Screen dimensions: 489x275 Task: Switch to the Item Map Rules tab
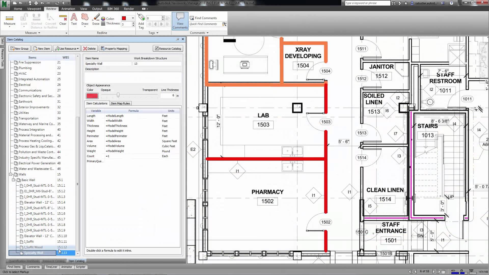tap(120, 103)
